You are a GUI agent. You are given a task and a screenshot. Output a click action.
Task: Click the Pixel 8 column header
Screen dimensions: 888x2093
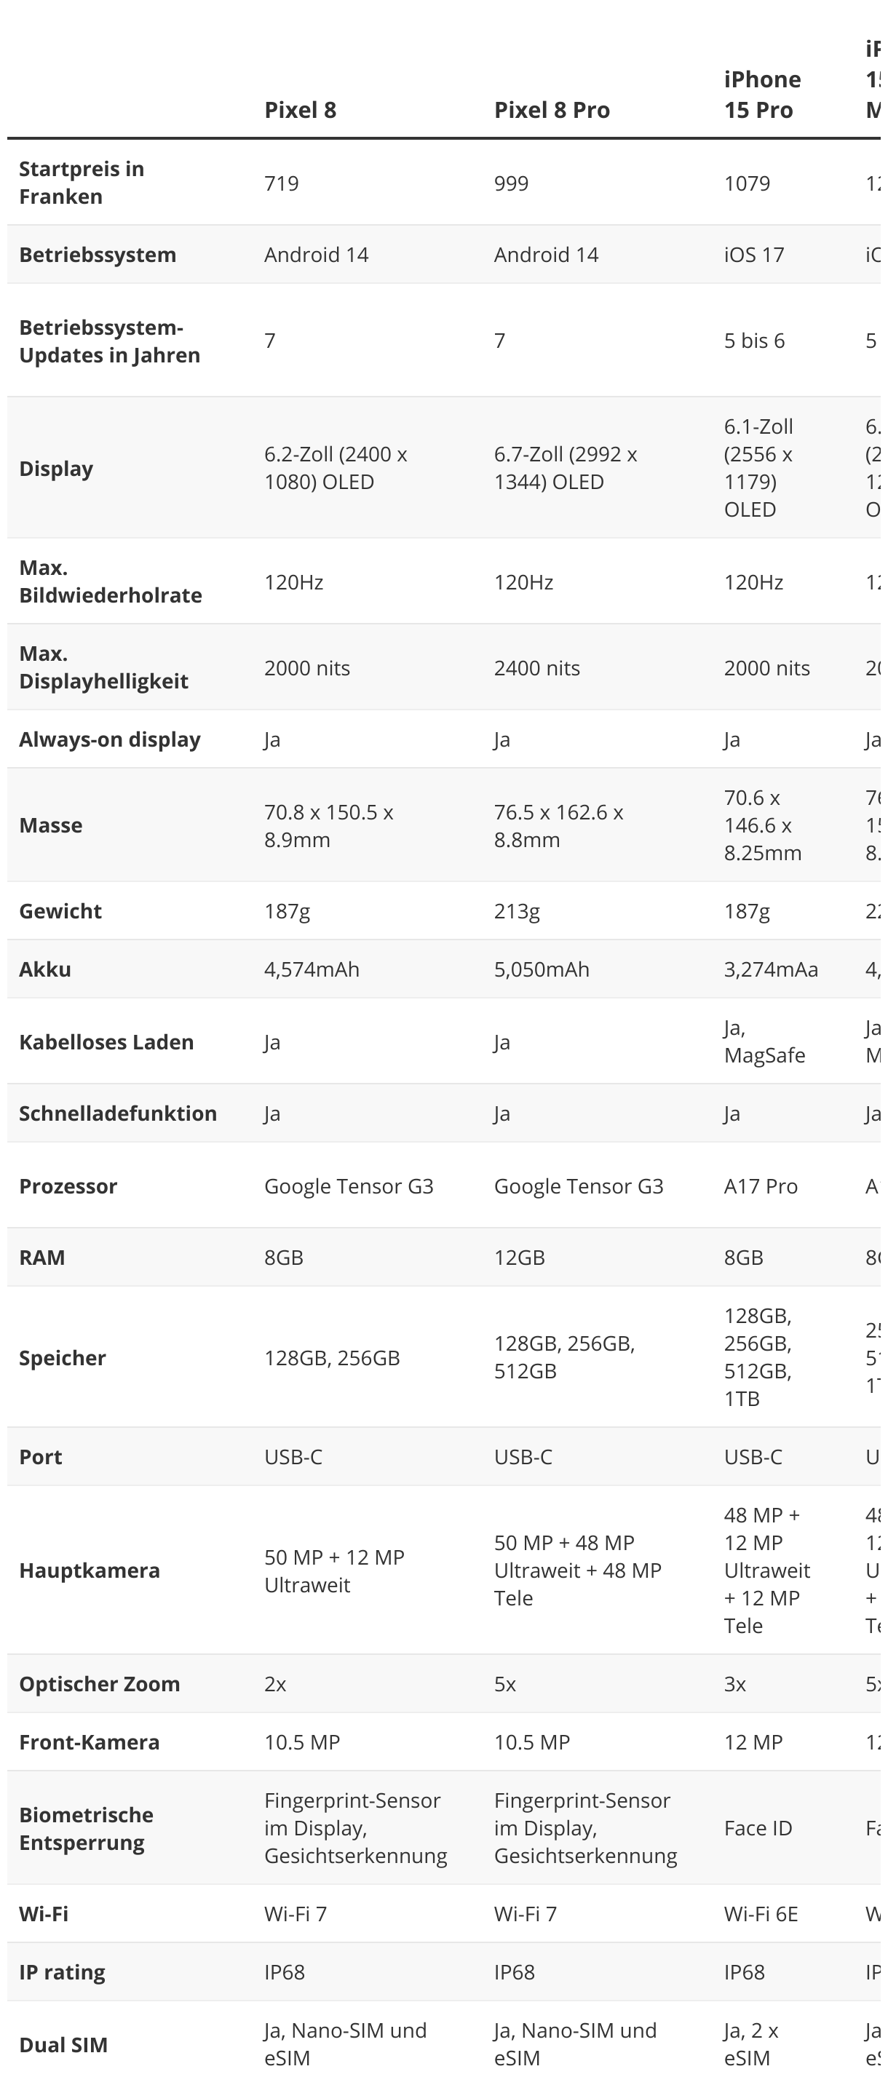coord(300,110)
